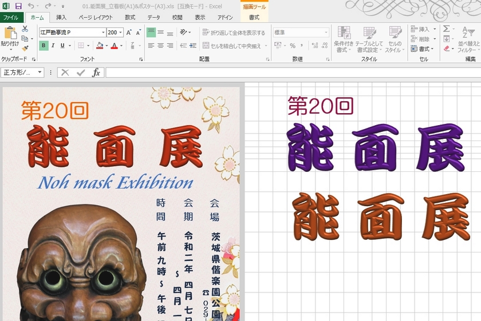481x321 pixels.
Task: Click the Increase Decimal icon
Action: [315, 46]
